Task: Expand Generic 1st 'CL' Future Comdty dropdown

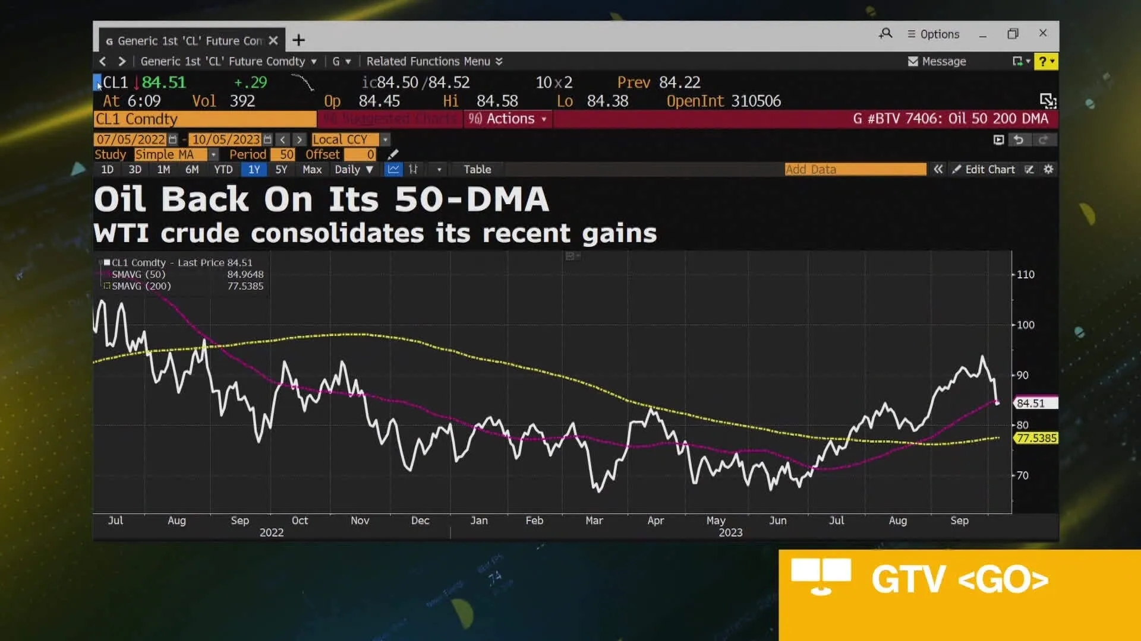Action: pyautogui.click(x=228, y=61)
